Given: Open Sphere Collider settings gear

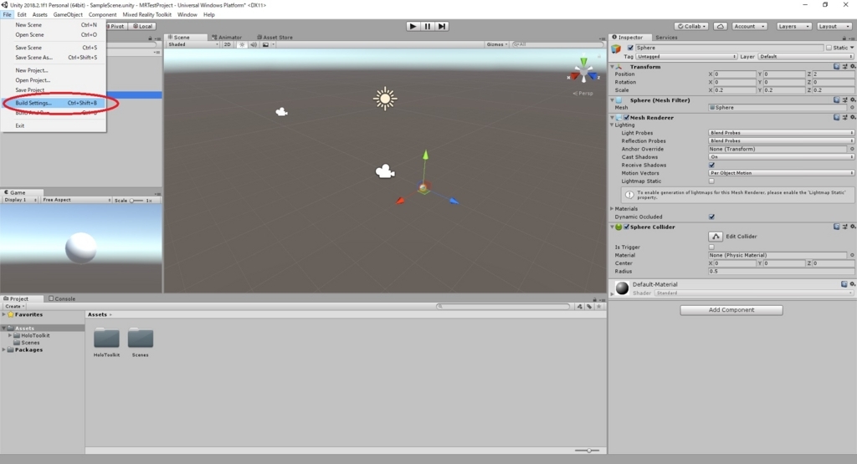Looking at the screenshot, I should 853,227.
